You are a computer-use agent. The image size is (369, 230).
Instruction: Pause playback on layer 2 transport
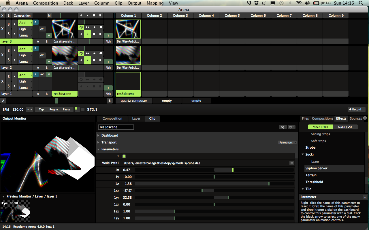click(94, 60)
